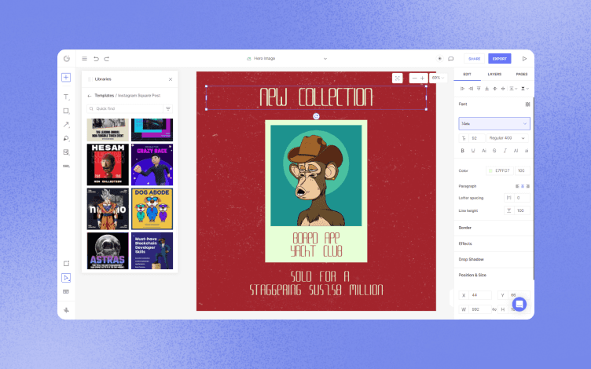This screenshot has width=591, height=369.
Task: Click the font size input field
Action: coord(476,138)
